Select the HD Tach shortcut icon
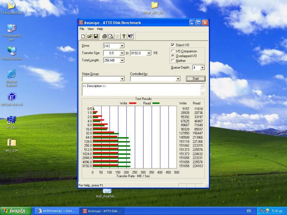The height and width of the screenshot is (215, 287). (12, 122)
